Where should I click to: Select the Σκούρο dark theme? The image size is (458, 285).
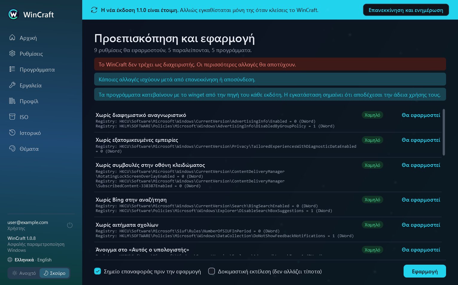click(x=54, y=273)
